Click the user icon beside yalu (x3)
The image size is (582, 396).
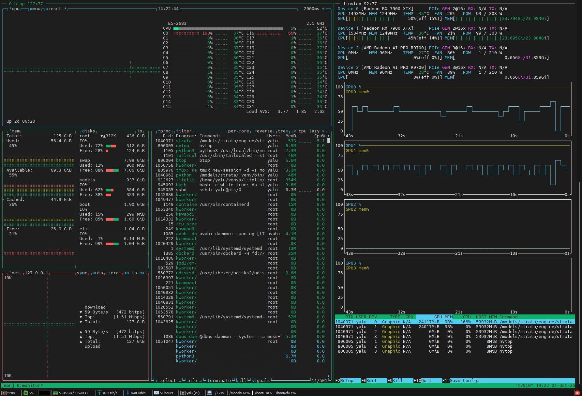coord(183,393)
